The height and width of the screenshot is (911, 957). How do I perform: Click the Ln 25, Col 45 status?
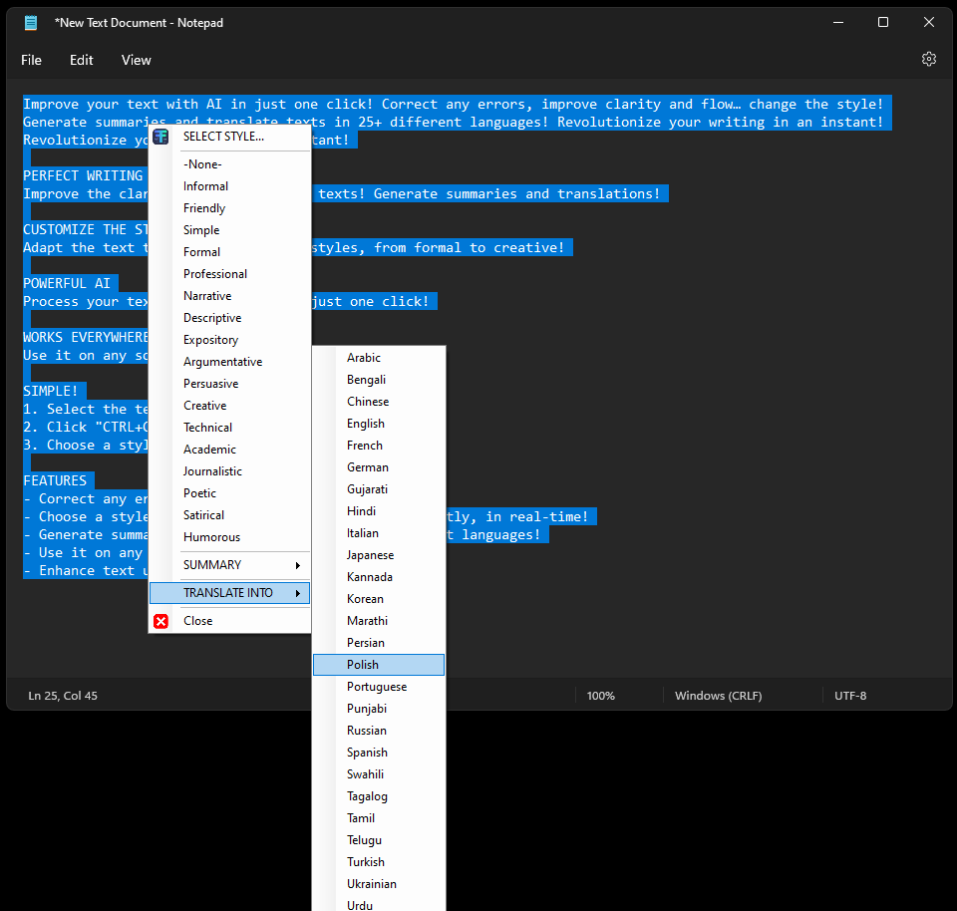pos(63,696)
